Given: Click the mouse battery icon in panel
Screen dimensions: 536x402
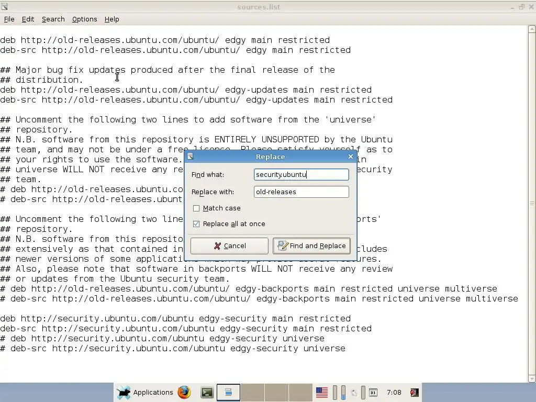Looking at the screenshot, I should [x=354, y=393].
